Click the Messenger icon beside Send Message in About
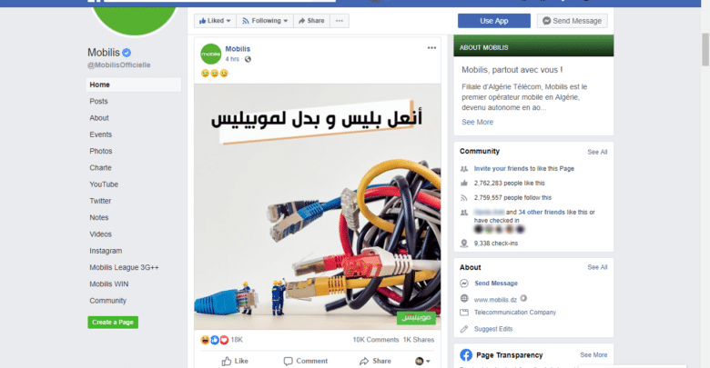This screenshot has height=368, width=710. [x=464, y=283]
